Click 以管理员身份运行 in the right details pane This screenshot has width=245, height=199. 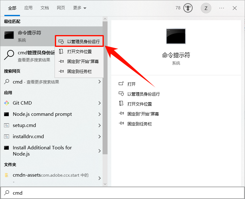144,94
